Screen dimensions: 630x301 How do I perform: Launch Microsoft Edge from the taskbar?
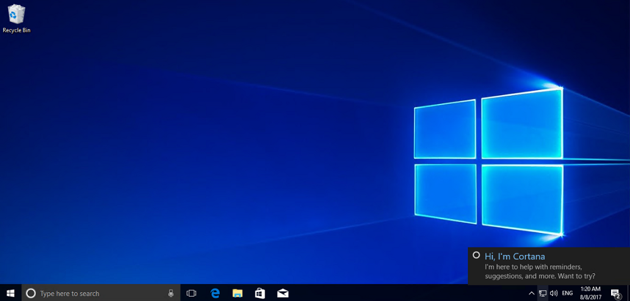pyautogui.click(x=215, y=293)
